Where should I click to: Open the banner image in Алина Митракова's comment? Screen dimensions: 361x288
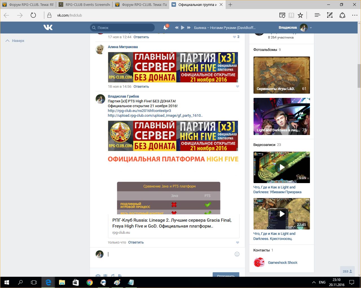(x=173, y=67)
